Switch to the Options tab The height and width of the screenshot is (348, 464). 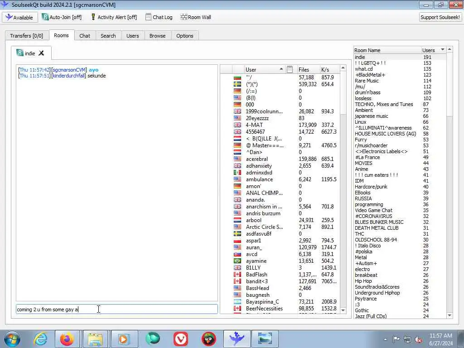click(x=185, y=36)
